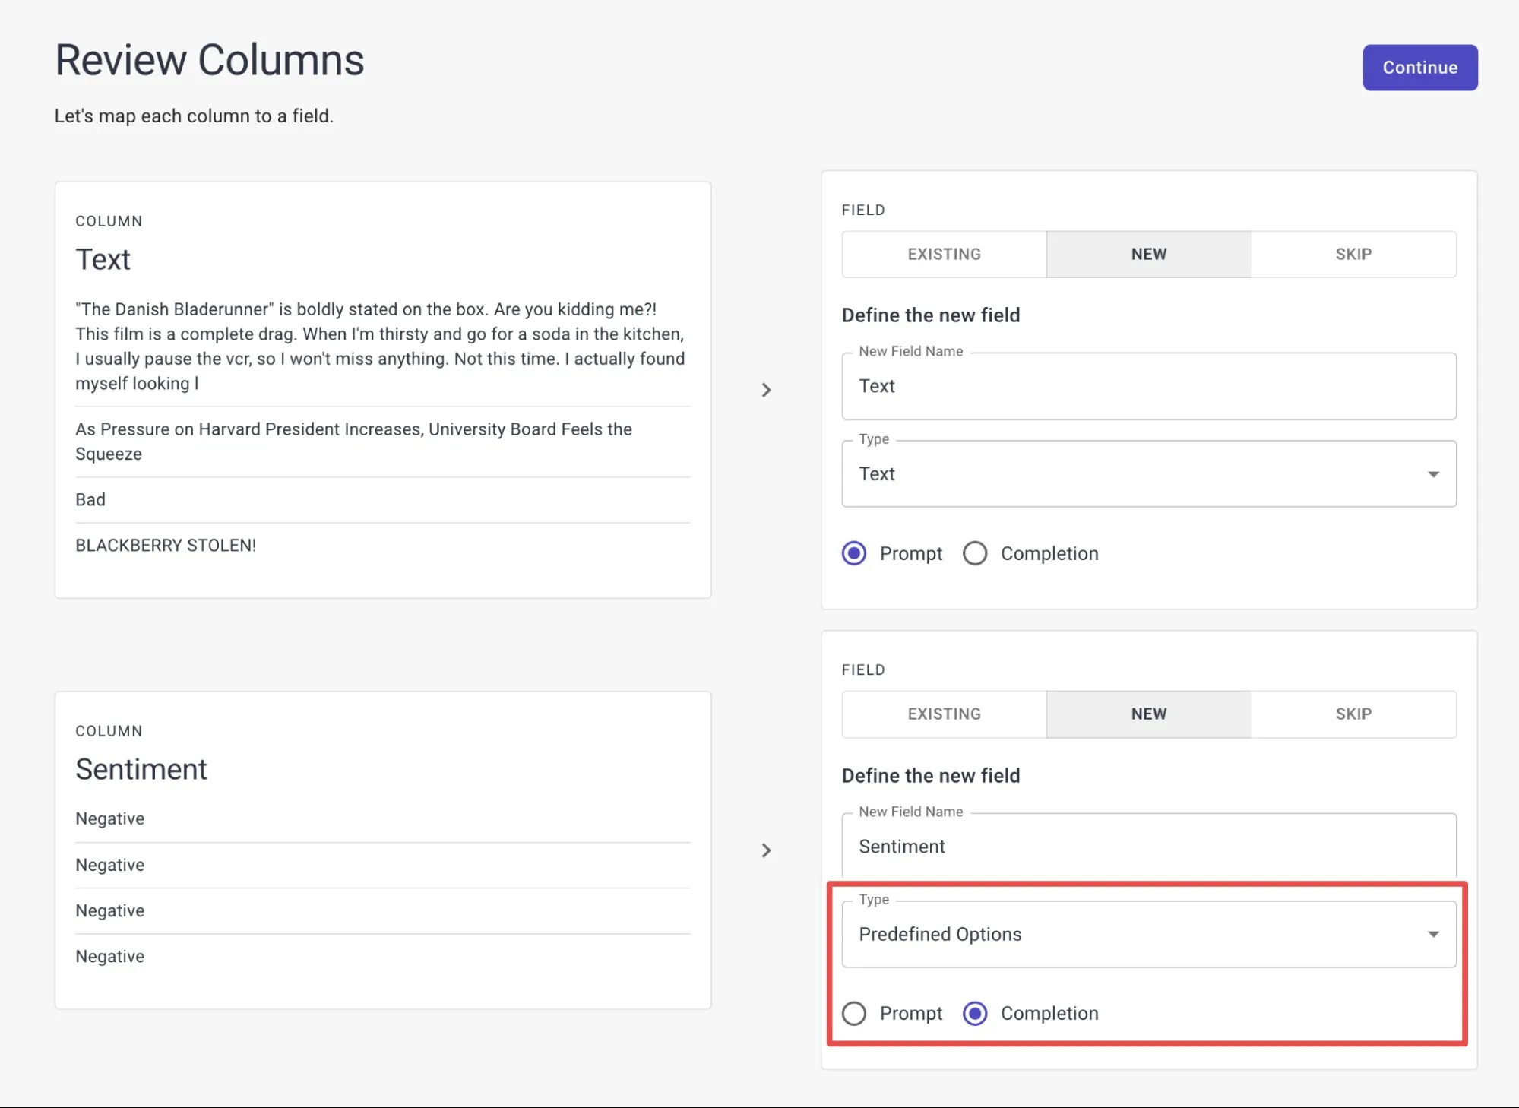Click 'Let's map each column to a field' text

pos(194,116)
